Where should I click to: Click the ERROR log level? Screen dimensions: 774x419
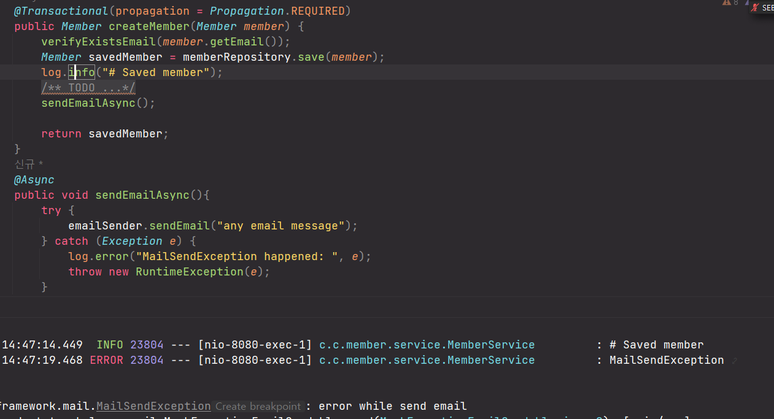(x=106, y=360)
